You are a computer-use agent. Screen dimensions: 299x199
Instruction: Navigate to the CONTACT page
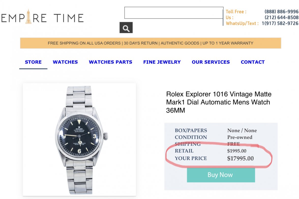pos(253,62)
